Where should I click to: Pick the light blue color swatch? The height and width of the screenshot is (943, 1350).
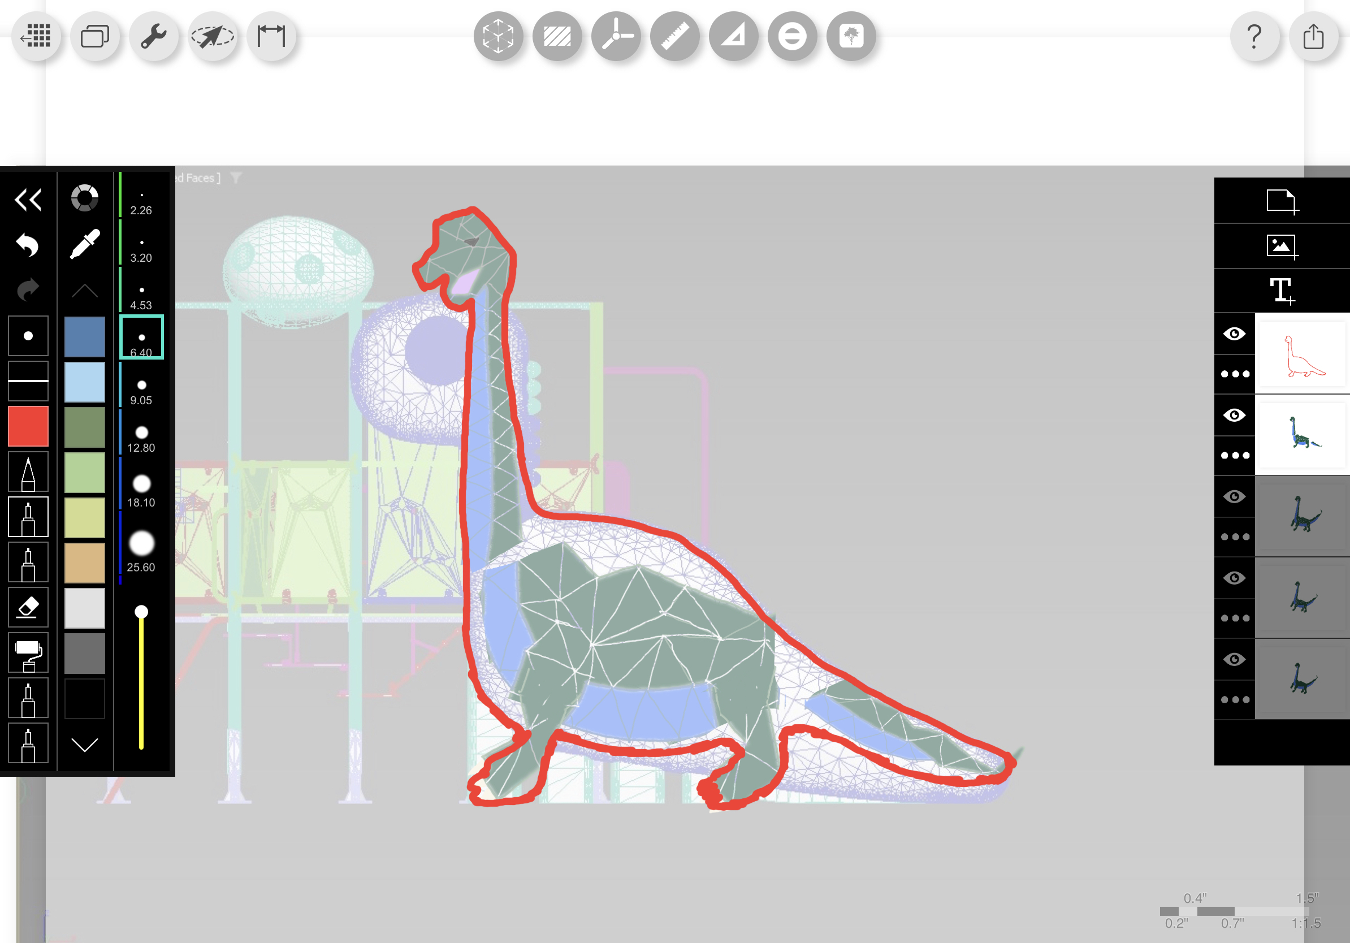click(85, 382)
